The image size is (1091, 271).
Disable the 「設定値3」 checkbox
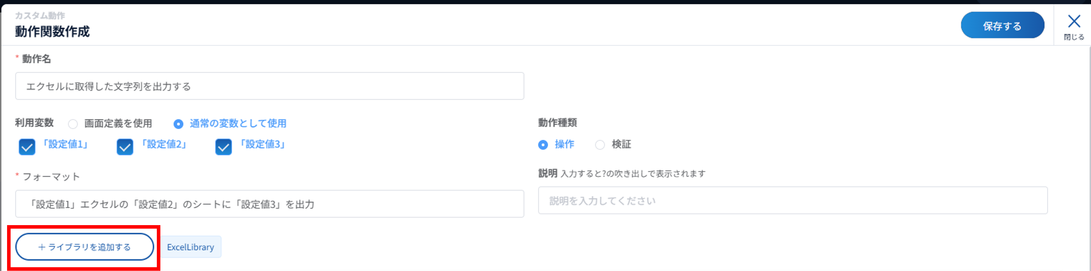[223, 147]
